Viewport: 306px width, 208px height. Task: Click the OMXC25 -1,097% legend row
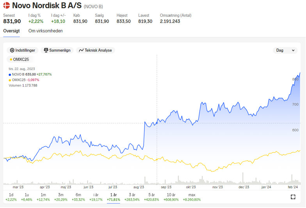24,80
